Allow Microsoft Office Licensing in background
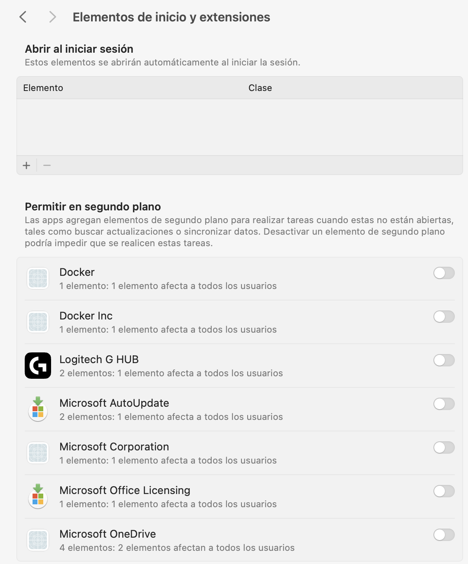The width and height of the screenshot is (468, 564). pyautogui.click(x=444, y=491)
